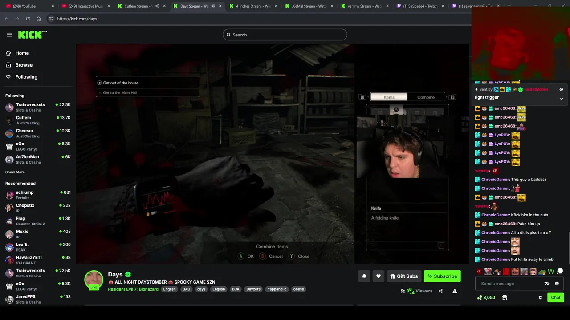Switch to the yammy Stream tab
This screenshot has width=570, height=320.
click(365, 6)
